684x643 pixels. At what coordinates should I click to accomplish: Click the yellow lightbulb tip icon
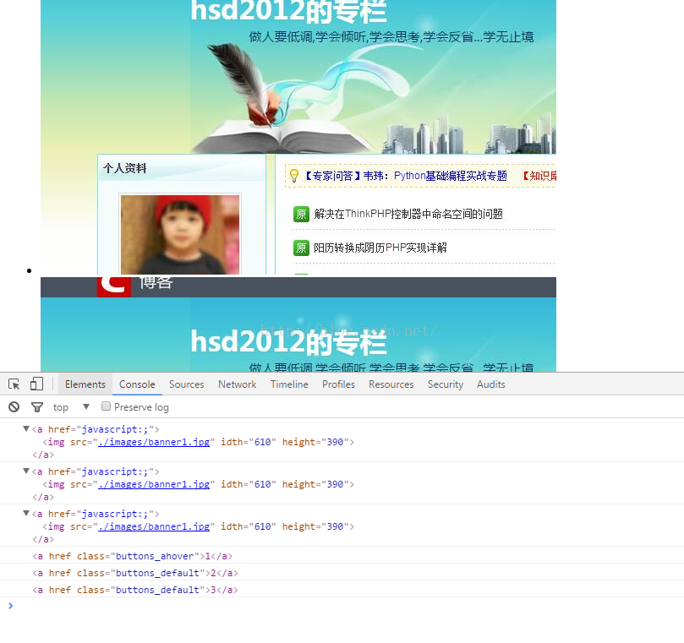294,176
